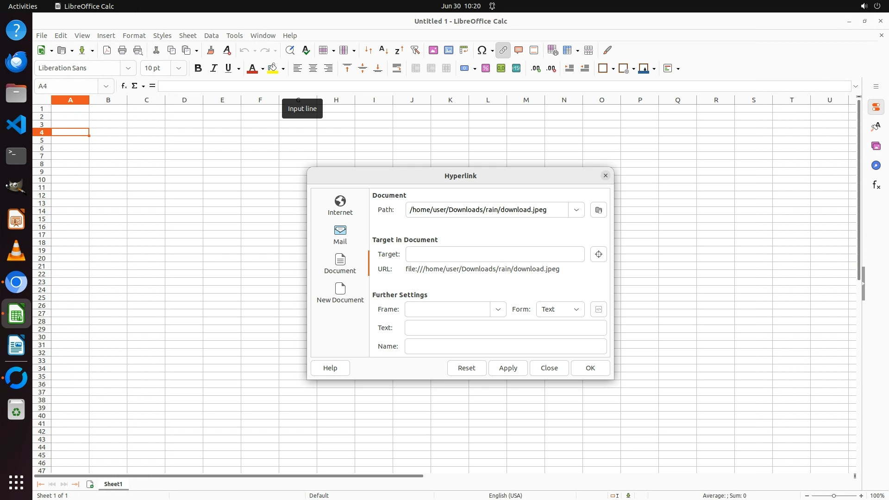The width and height of the screenshot is (889, 500).
Task: Toggle Wrap Text button
Action: [397, 68]
